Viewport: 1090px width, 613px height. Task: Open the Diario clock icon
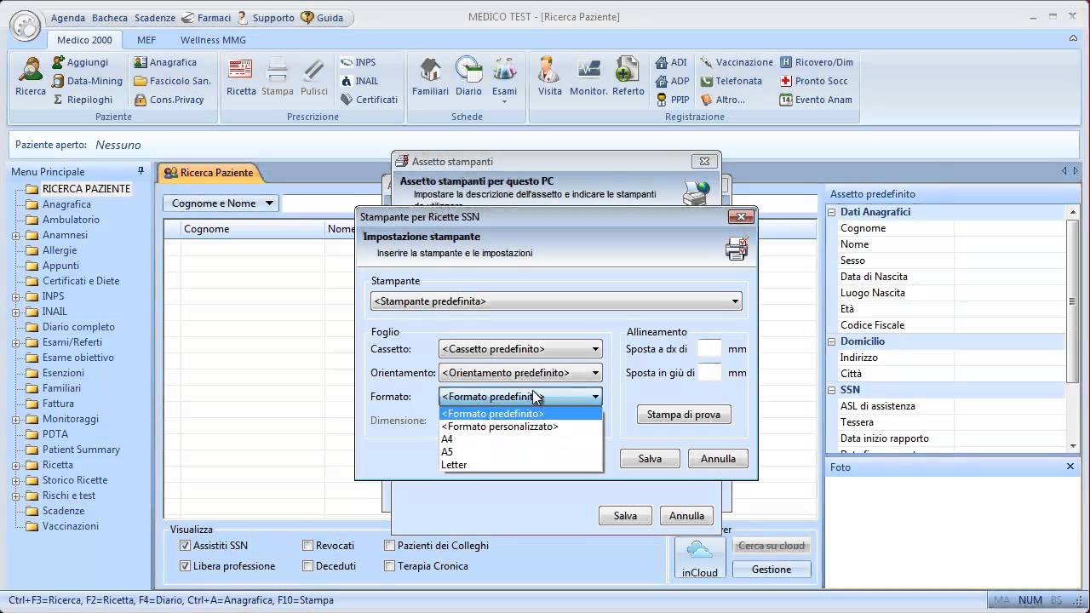click(x=468, y=77)
